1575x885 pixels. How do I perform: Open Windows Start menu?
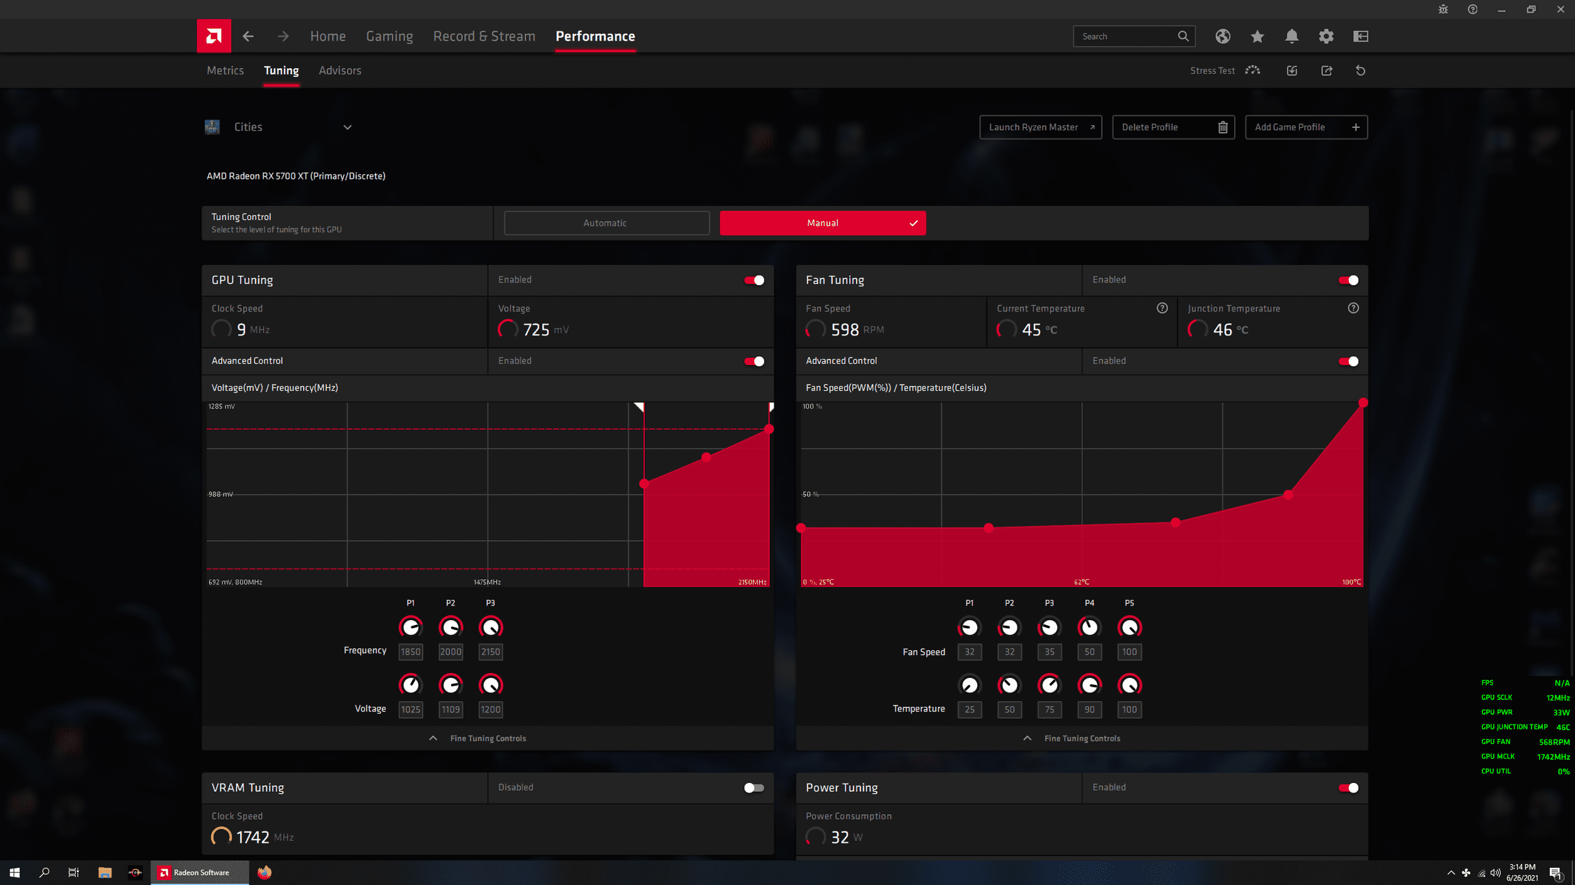pyautogui.click(x=14, y=872)
